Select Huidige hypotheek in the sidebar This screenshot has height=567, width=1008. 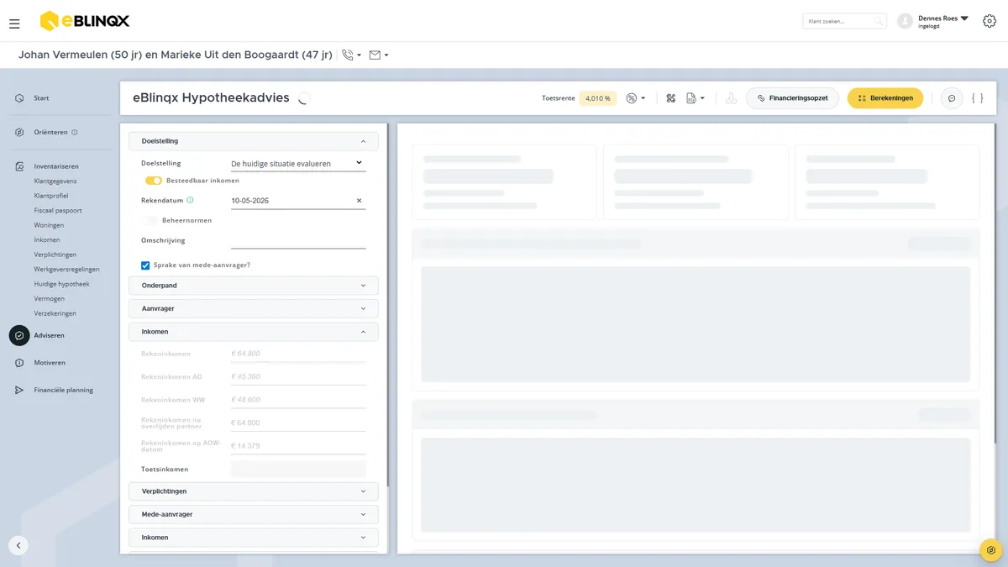pos(62,284)
